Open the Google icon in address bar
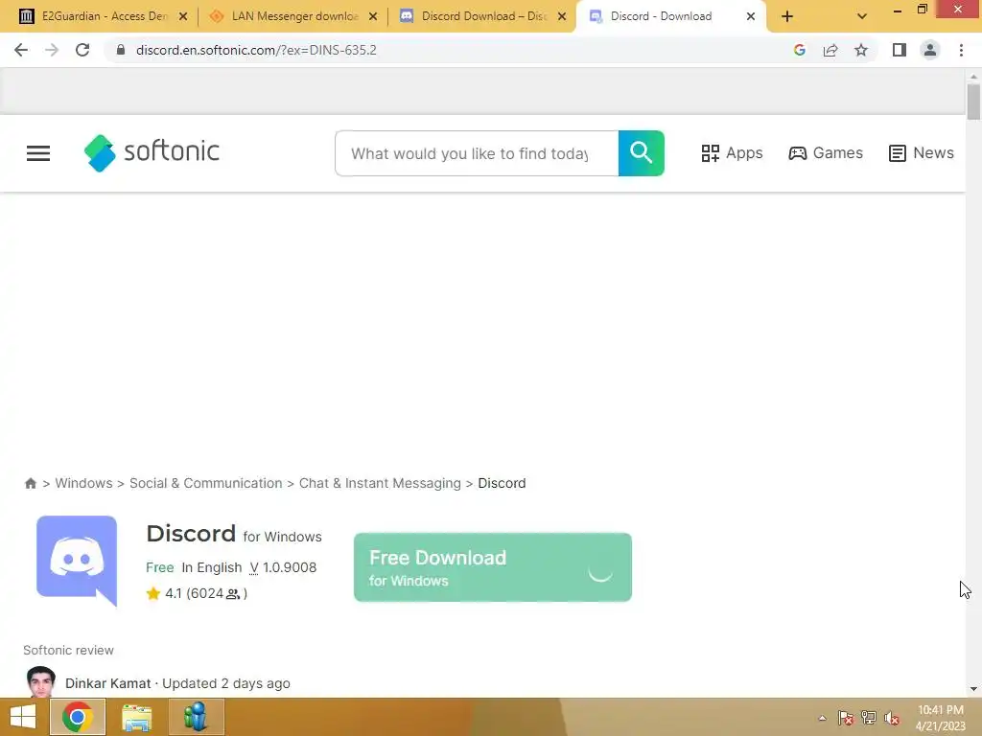Screen dimensions: 982x736 tap(799, 50)
